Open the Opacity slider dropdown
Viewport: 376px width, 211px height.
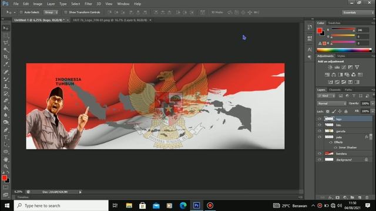tap(372, 104)
